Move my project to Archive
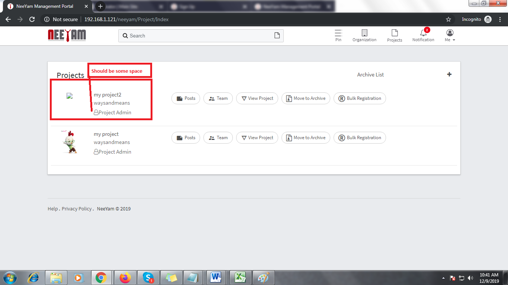This screenshot has height=285, width=508. pyautogui.click(x=305, y=138)
